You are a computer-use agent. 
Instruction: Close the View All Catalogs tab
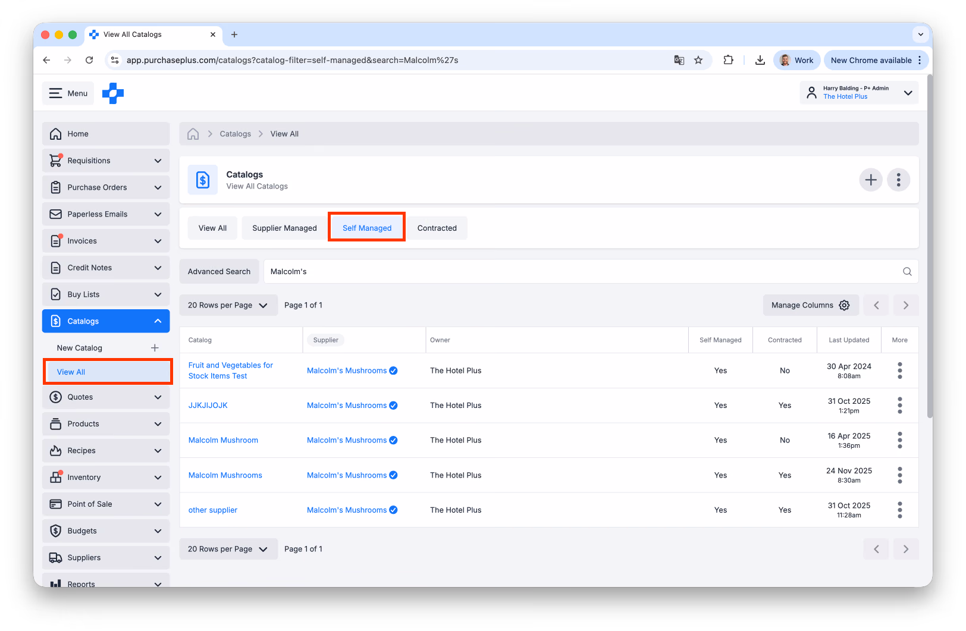point(213,34)
